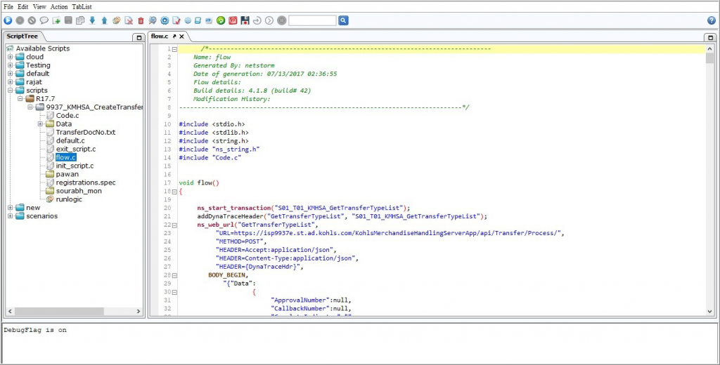Viewport: 720px width, 365px height.
Task: Click the blue down arrow download icon
Action: coord(92,20)
